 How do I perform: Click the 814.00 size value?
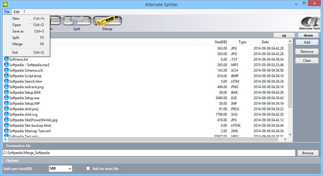click(x=222, y=76)
